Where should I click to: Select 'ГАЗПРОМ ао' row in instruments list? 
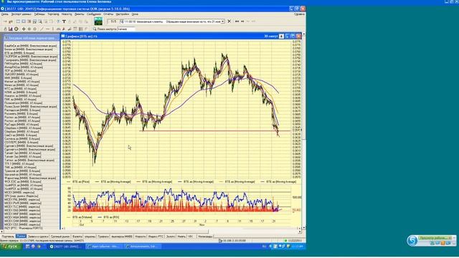pos(31,57)
